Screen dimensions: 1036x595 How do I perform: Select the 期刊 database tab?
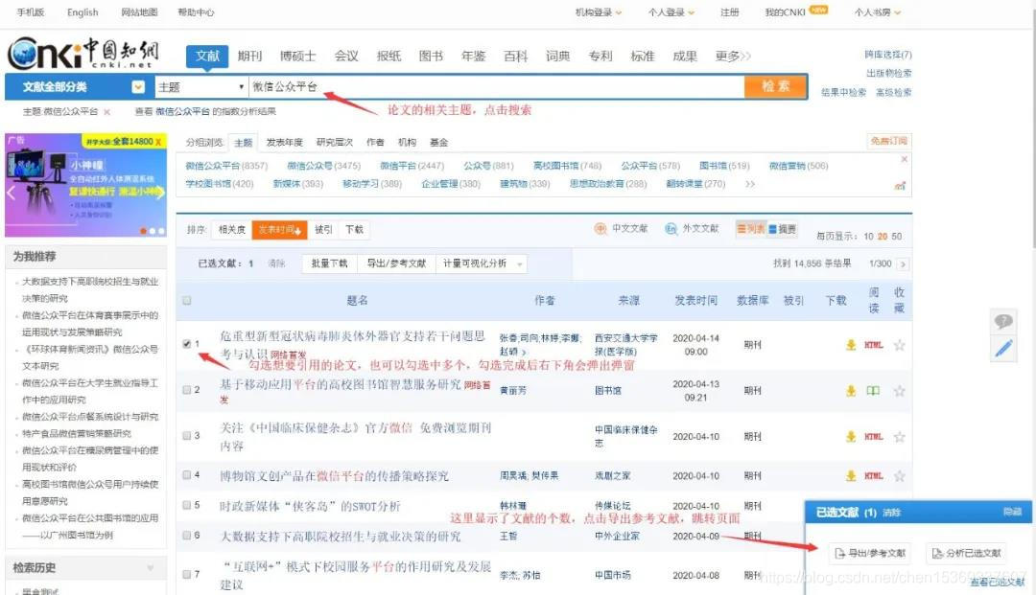[x=249, y=57]
